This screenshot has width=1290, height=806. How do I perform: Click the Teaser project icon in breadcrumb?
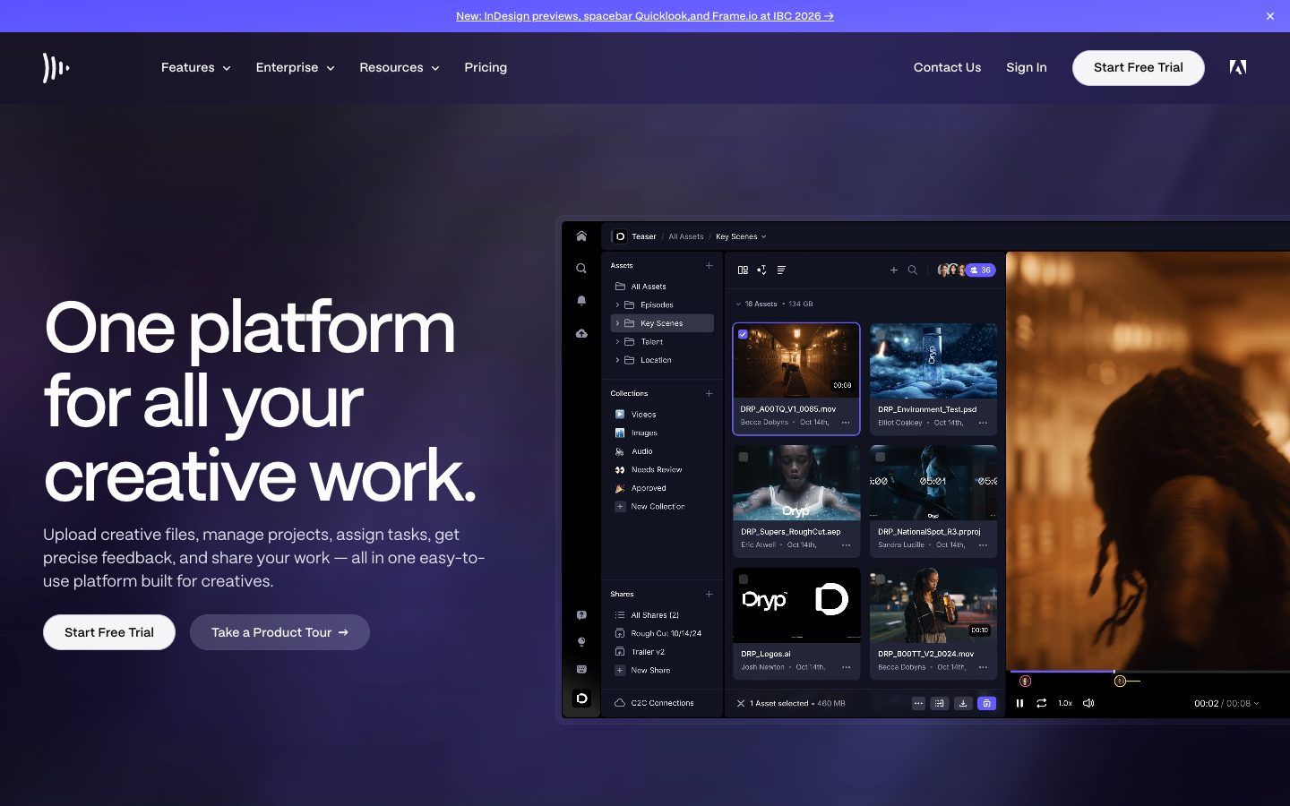[x=619, y=236]
